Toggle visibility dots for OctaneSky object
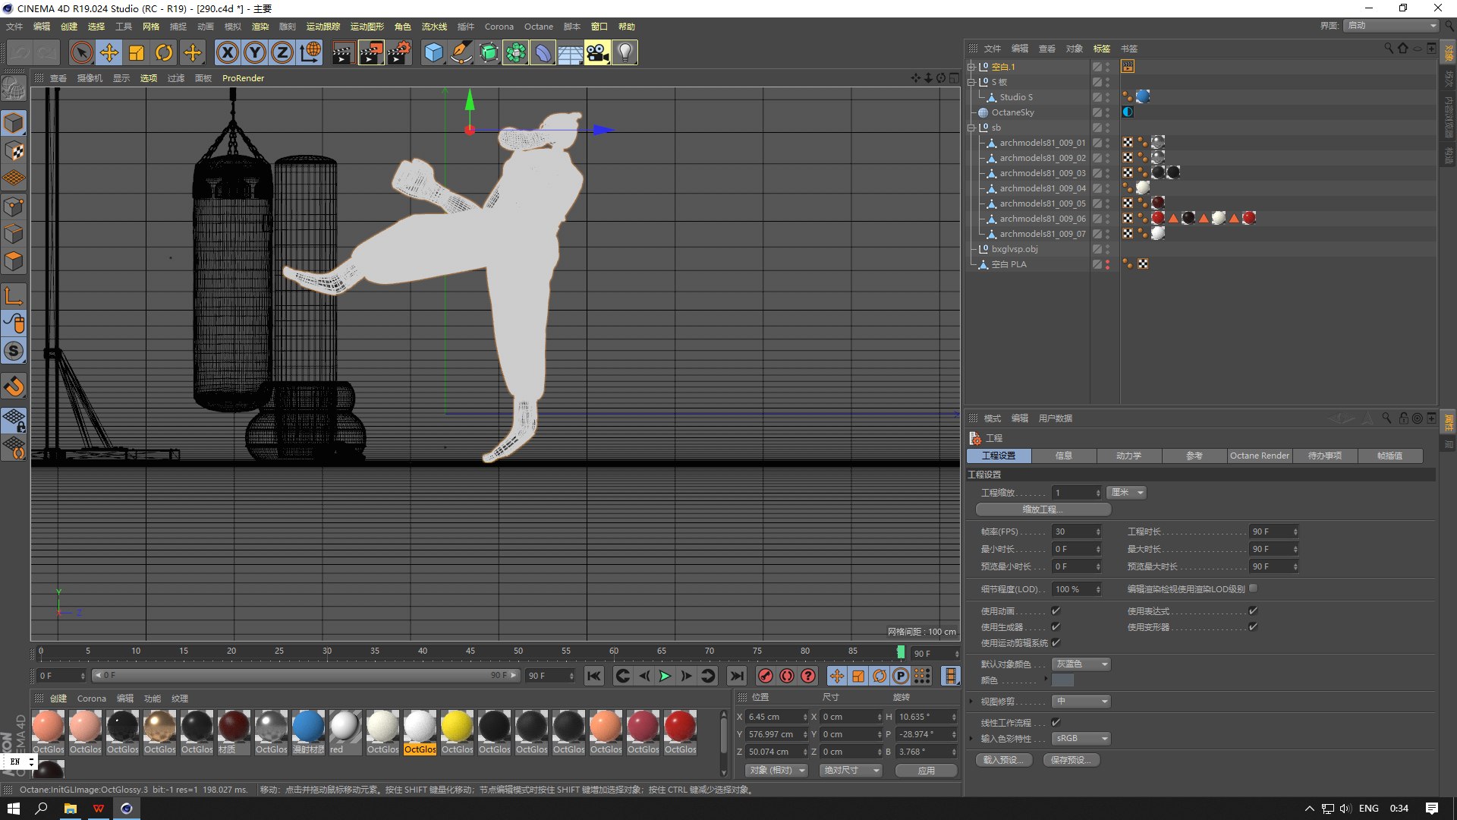Screen dimensions: 1457x820 (x=1107, y=112)
